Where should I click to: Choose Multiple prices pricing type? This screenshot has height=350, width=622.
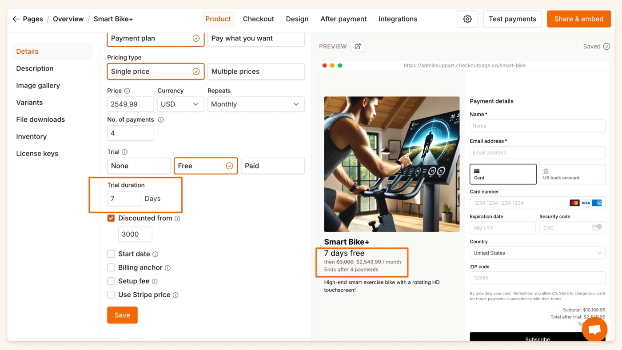(x=256, y=72)
